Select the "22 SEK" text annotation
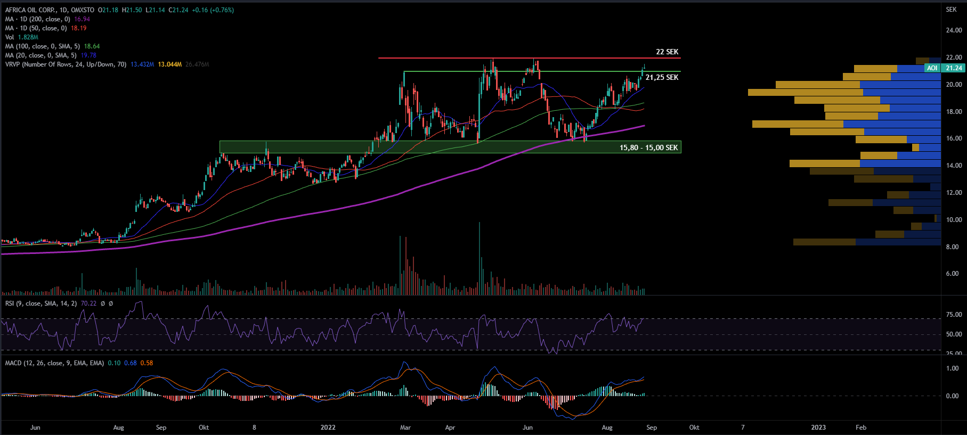This screenshot has height=435, width=967. 667,52
